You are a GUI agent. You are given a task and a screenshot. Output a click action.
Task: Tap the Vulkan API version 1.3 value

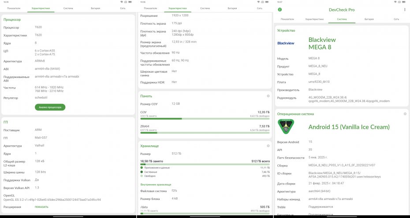point(37,188)
